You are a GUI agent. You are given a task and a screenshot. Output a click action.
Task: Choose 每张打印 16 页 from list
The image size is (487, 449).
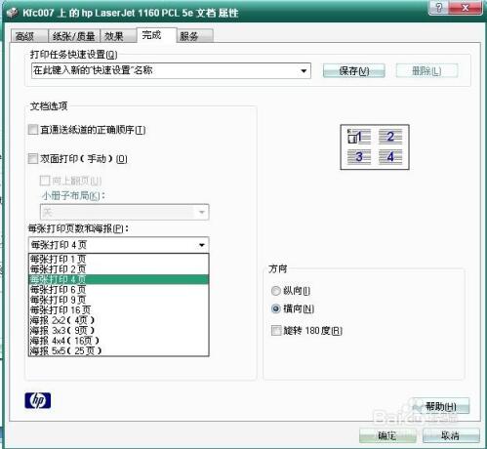pos(118,309)
